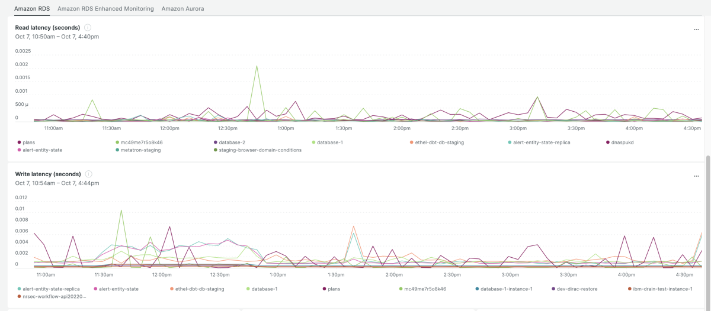Click ibm-drain-test-instance-1 legend item

tap(663, 289)
